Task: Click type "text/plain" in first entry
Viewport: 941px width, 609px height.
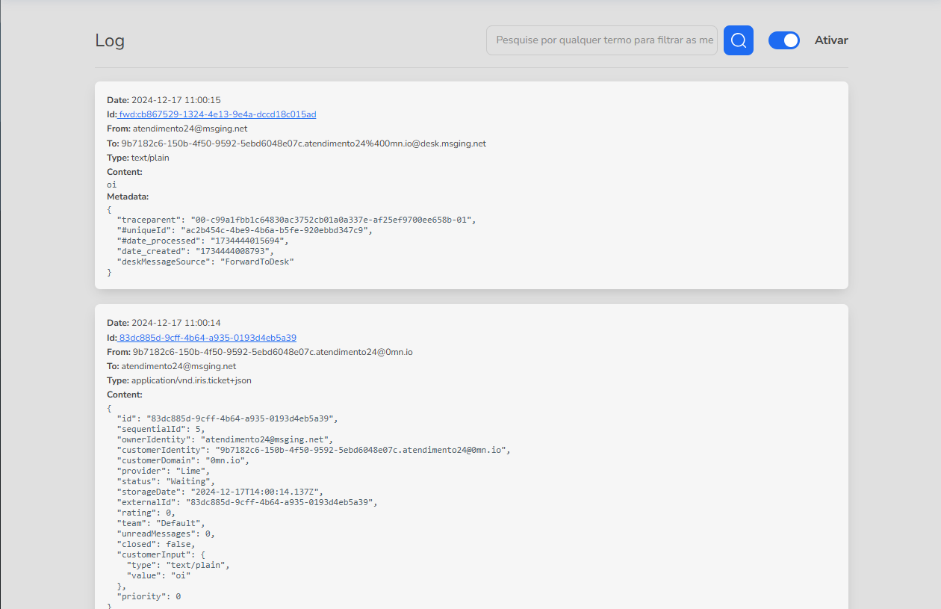Action: [x=152, y=158]
